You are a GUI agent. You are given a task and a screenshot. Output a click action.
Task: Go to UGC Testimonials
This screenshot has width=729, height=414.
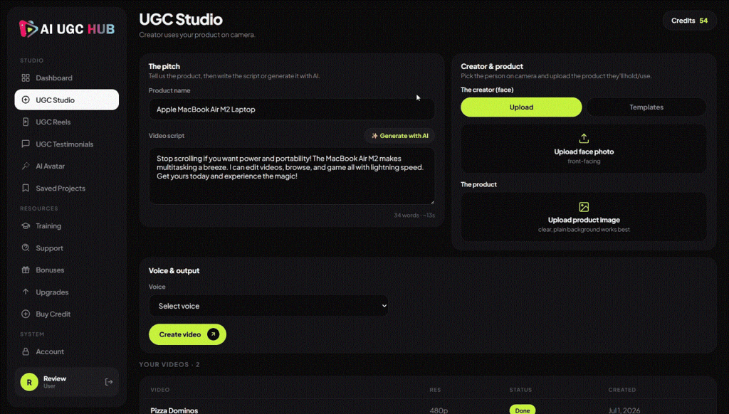[66, 144]
